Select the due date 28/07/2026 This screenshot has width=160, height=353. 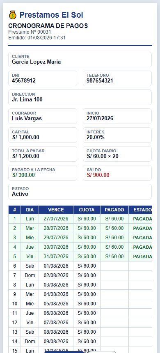(x=56, y=228)
